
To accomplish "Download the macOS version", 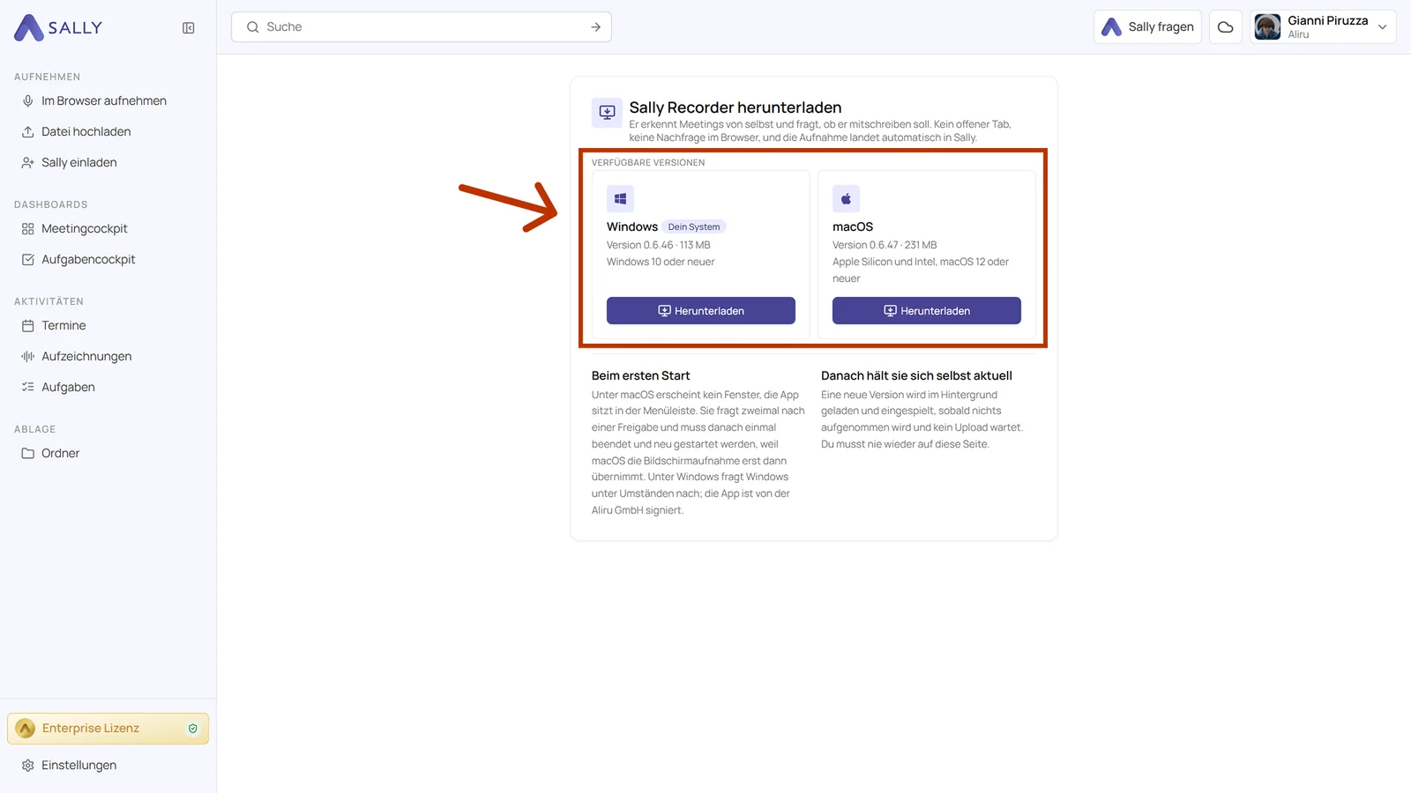I will 927,311.
